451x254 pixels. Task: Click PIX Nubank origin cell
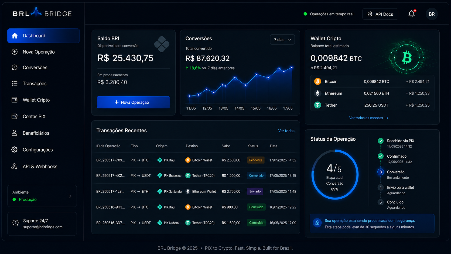click(x=168, y=223)
